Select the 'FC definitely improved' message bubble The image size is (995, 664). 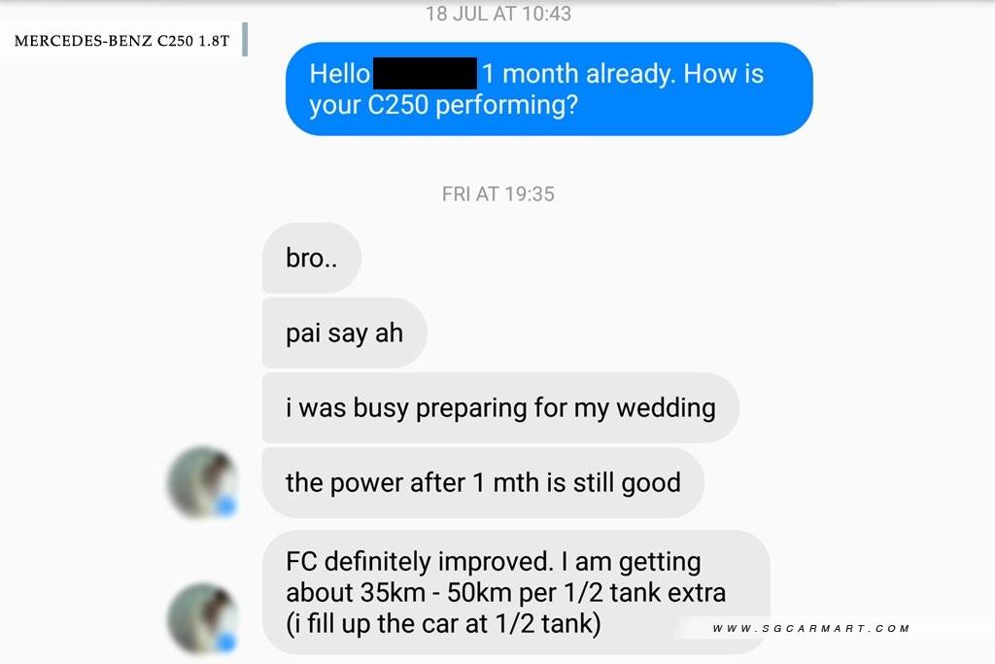coord(516,592)
